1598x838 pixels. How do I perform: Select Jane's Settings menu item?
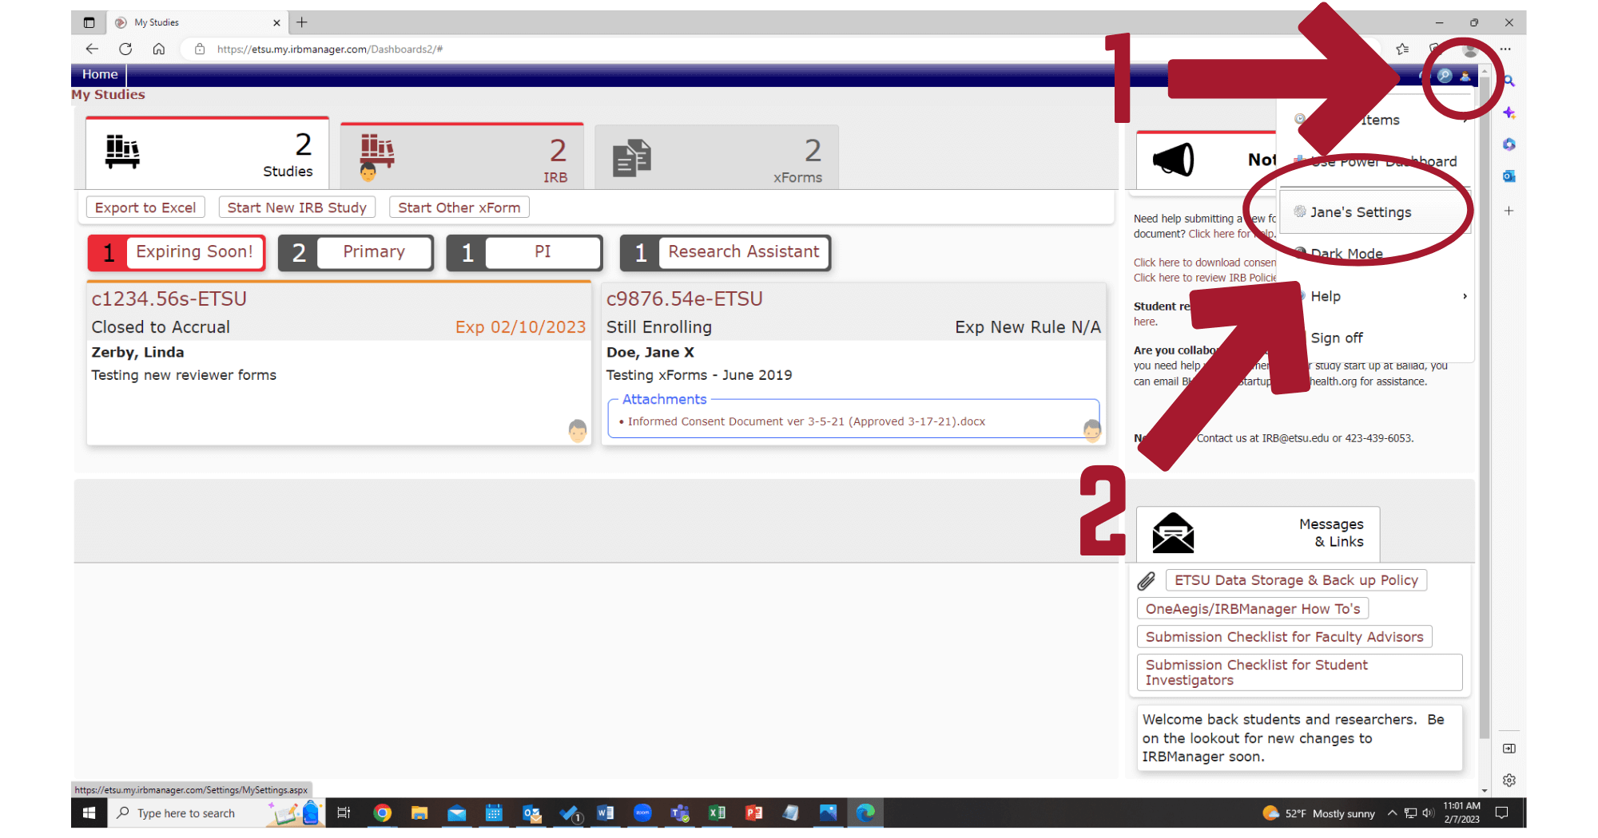coord(1360,212)
